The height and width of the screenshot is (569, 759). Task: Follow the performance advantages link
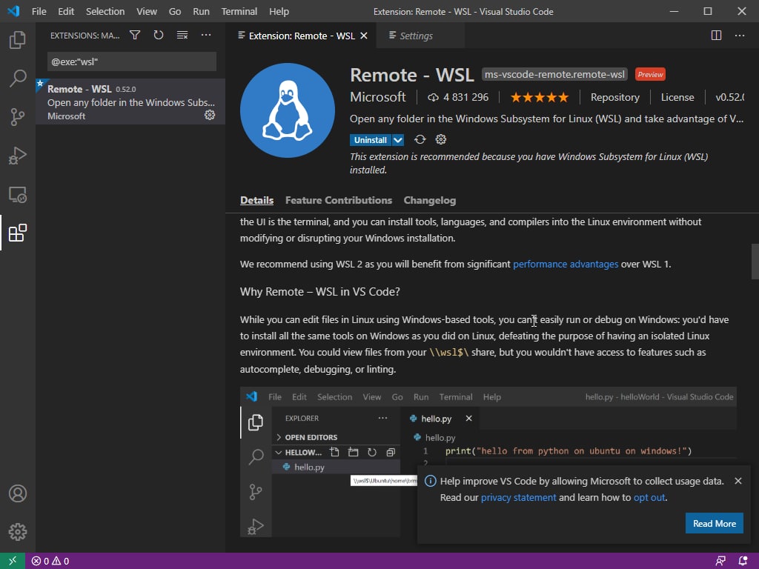click(x=566, y=264)
